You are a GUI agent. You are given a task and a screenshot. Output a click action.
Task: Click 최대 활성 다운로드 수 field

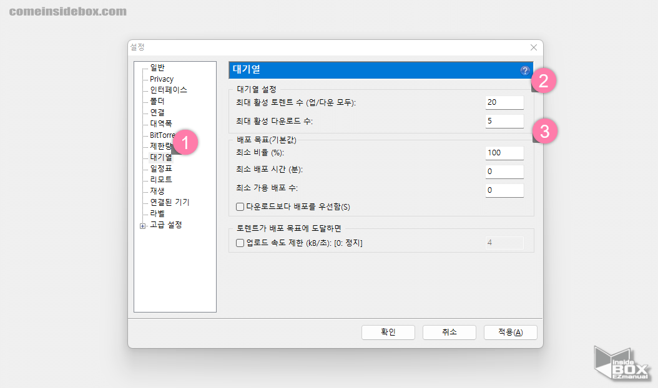click(x=504, y=121)
